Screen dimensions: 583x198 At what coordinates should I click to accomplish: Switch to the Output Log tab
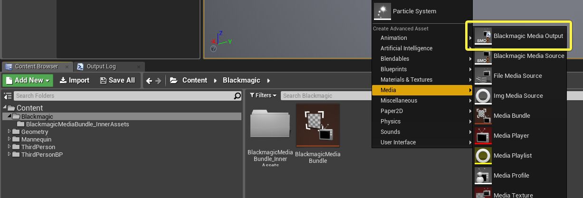pos(109,66)
